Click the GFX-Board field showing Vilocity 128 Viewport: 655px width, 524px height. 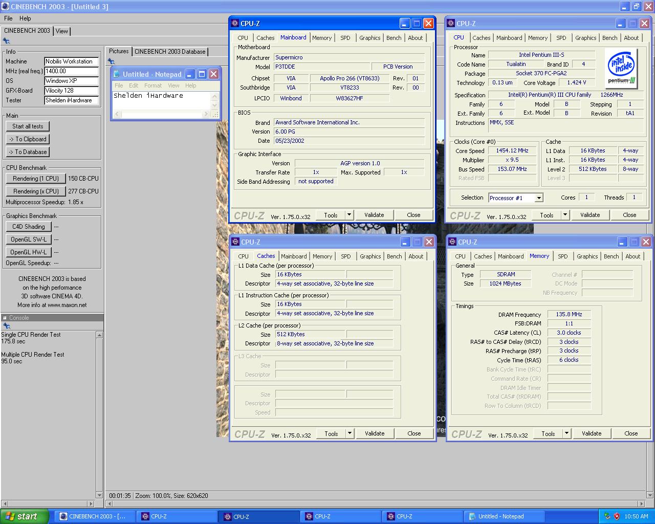pos(71,91)
